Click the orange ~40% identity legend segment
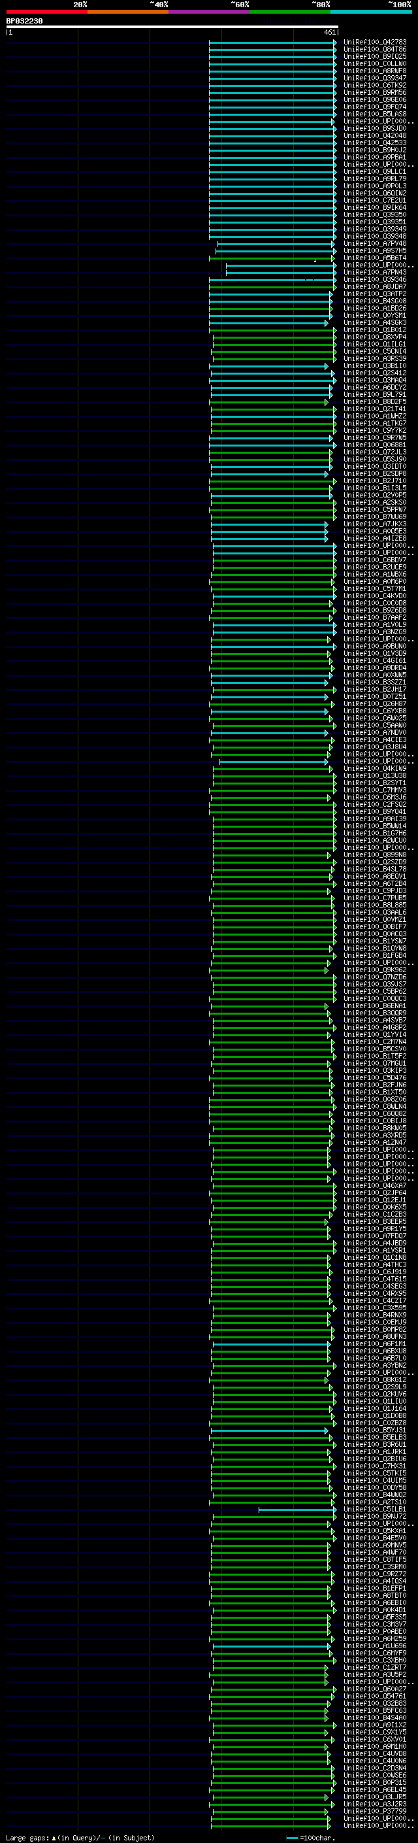The image size is (418, 1843). tap(128, 12)
